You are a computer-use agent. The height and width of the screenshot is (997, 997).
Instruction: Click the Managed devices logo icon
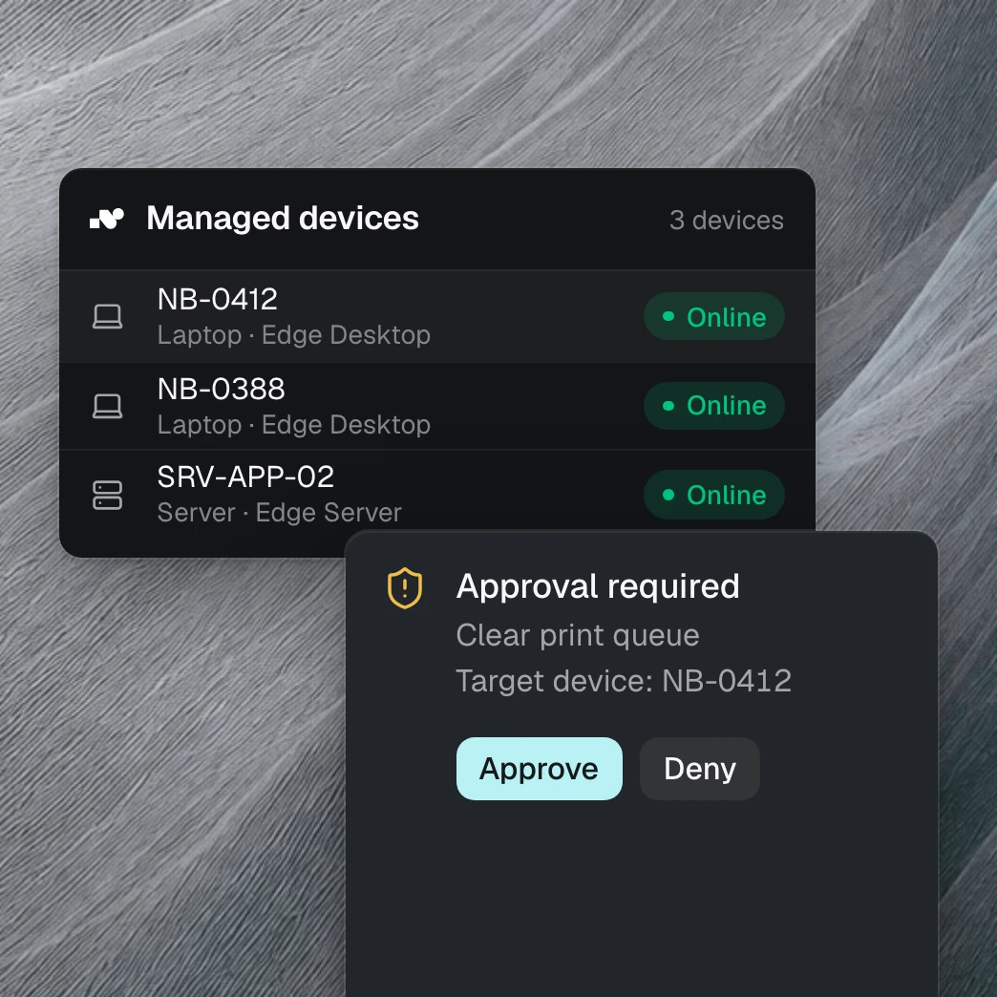(x=107, y=218)
